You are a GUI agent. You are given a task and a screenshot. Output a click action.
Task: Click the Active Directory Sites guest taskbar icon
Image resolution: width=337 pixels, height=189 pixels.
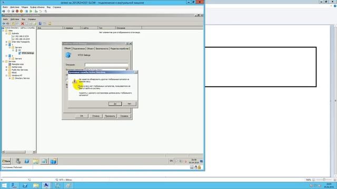[53, 161]
